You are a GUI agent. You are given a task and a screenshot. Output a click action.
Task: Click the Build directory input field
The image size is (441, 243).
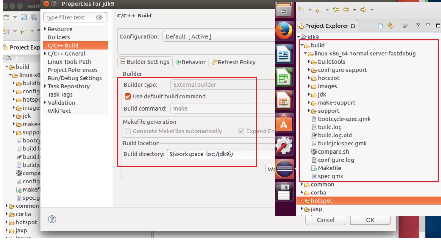tap(221, 154)
